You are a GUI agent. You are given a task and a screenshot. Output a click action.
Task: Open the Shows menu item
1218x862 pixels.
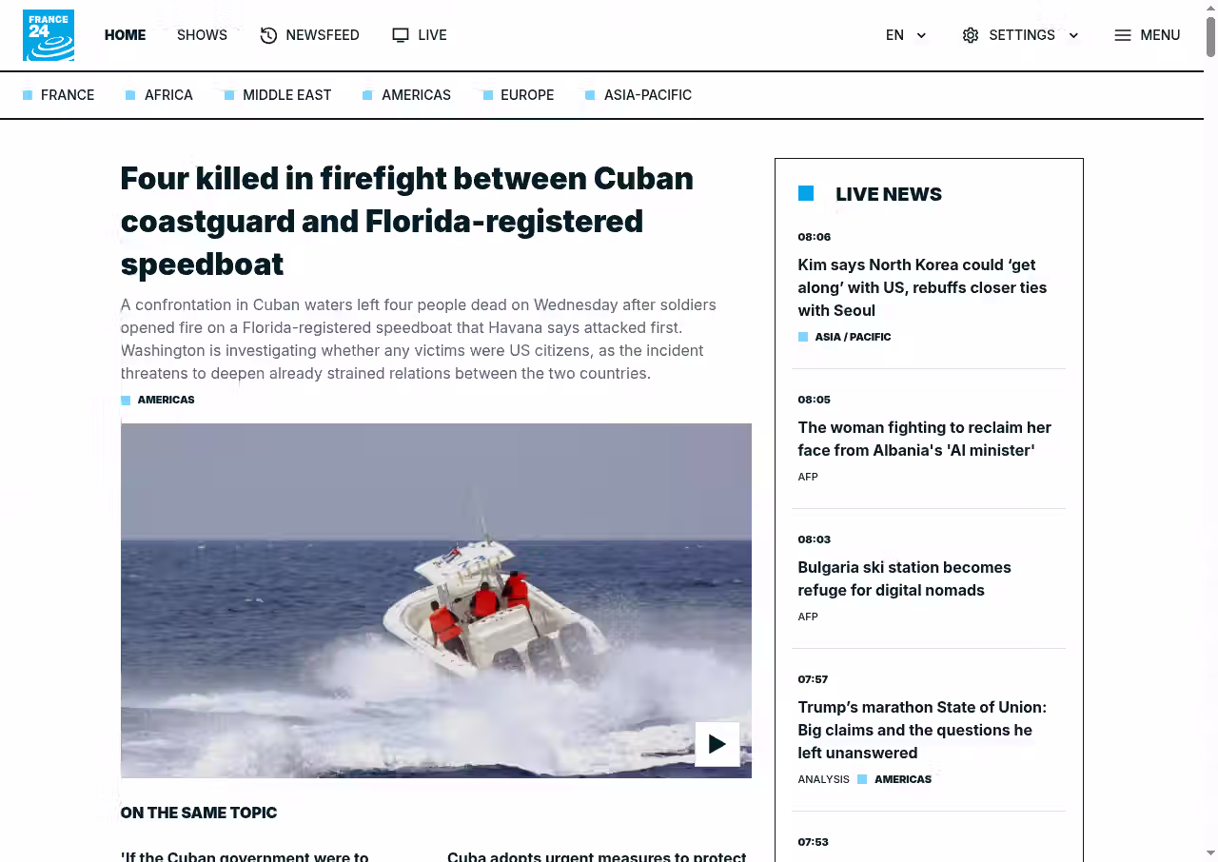click(202, 35)
